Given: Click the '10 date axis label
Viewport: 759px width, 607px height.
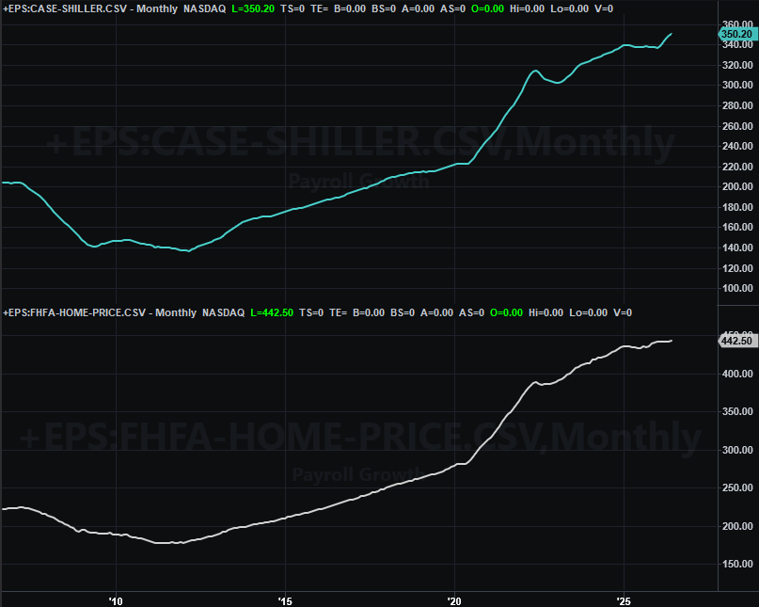Looking at the screenshot, I should [116, 601].
